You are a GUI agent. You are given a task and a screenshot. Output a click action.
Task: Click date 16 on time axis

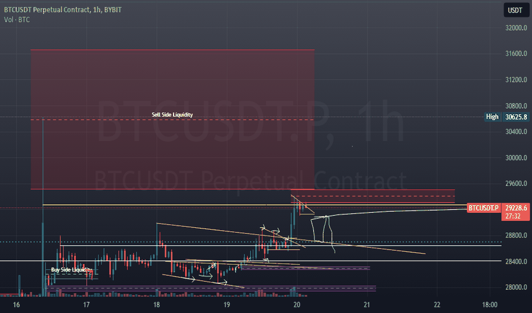click(17, 305)
